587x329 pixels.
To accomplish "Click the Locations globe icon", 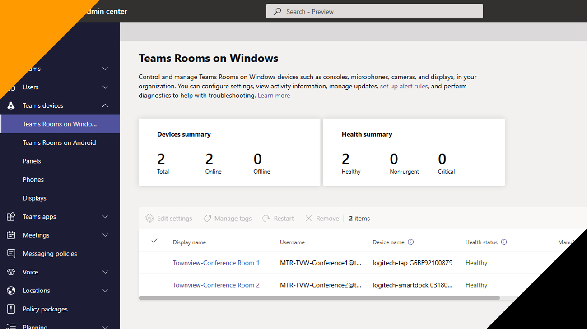I will pyautogui.click(x=11, y=291).
